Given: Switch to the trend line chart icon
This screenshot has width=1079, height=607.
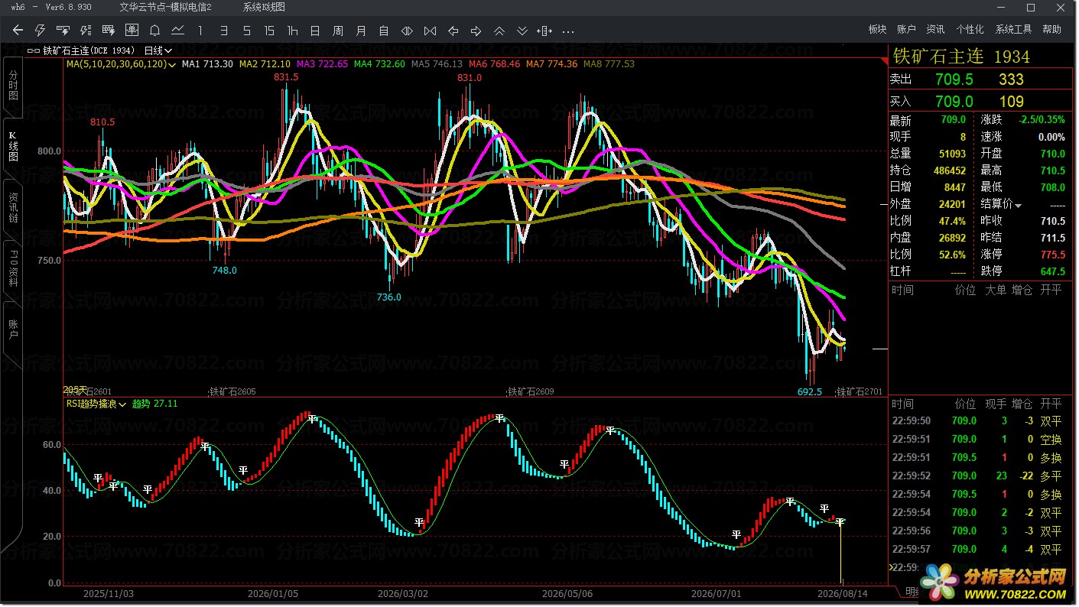Looking at the screenshot, I should point(177,31).
